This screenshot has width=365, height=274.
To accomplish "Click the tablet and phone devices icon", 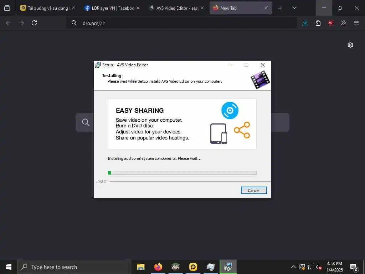I will 219,133.
